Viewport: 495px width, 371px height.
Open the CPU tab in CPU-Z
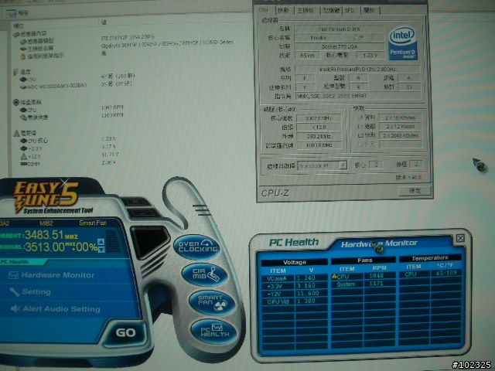click(263, 10)
